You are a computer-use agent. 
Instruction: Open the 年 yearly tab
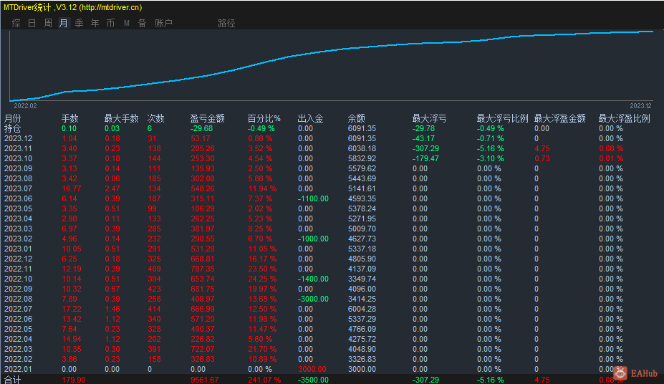[x=95, y=23]
